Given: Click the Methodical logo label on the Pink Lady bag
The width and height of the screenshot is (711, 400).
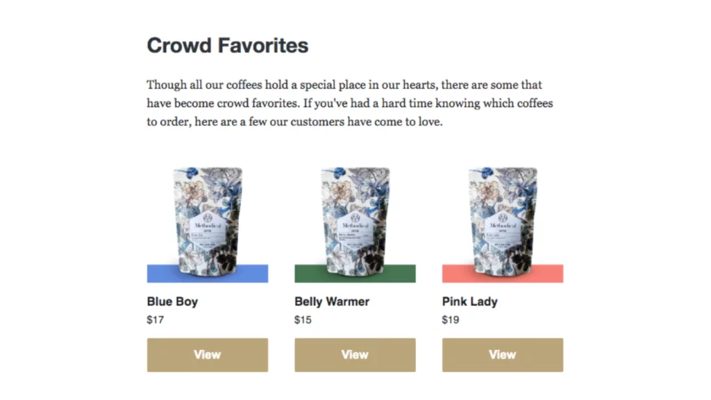Looking at the screenshot, I should coord(503,229).
